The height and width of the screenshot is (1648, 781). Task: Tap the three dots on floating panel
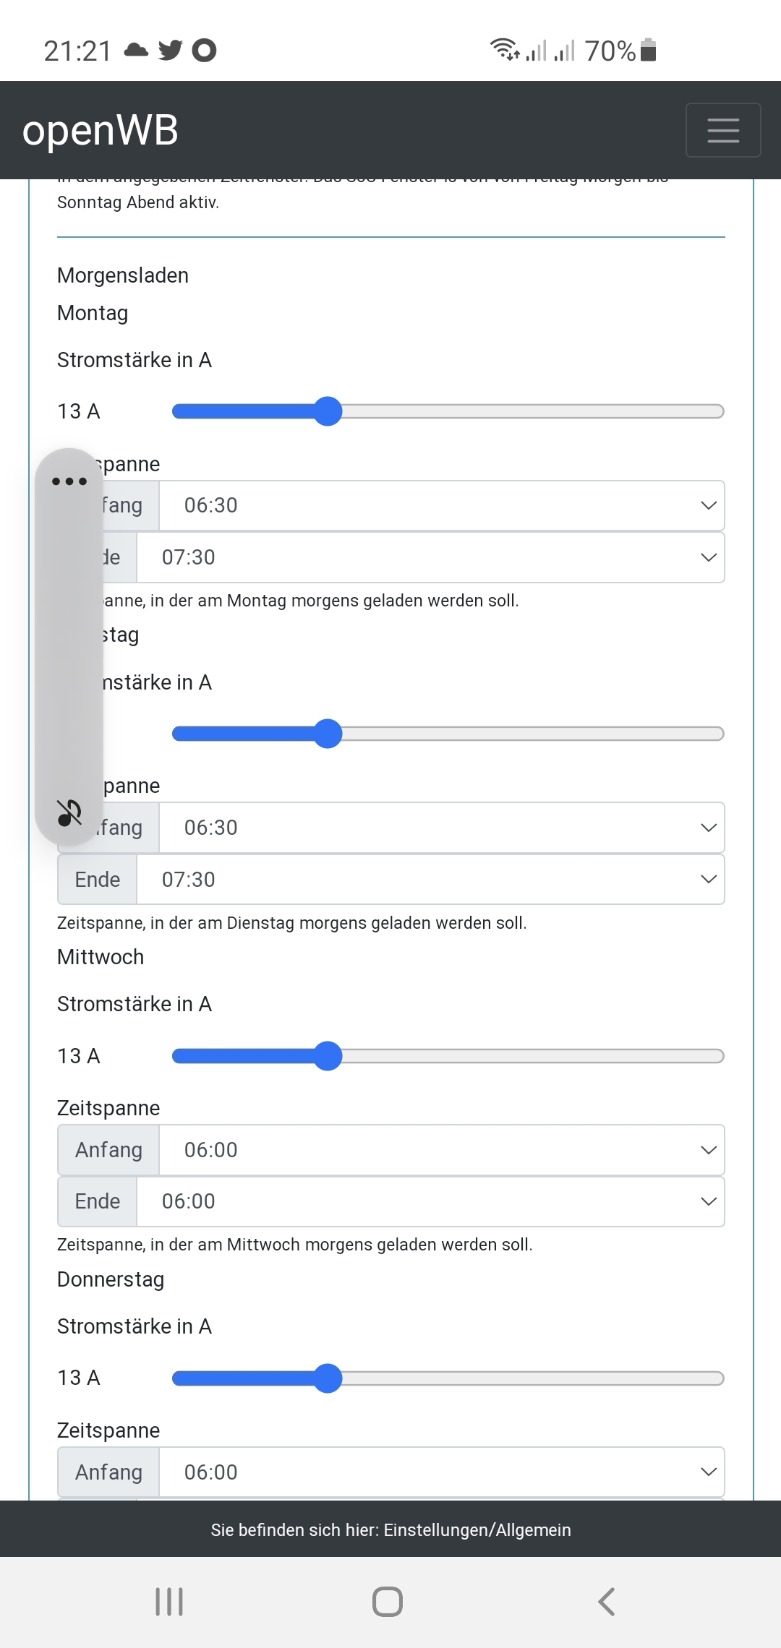[x=69, y=481]
